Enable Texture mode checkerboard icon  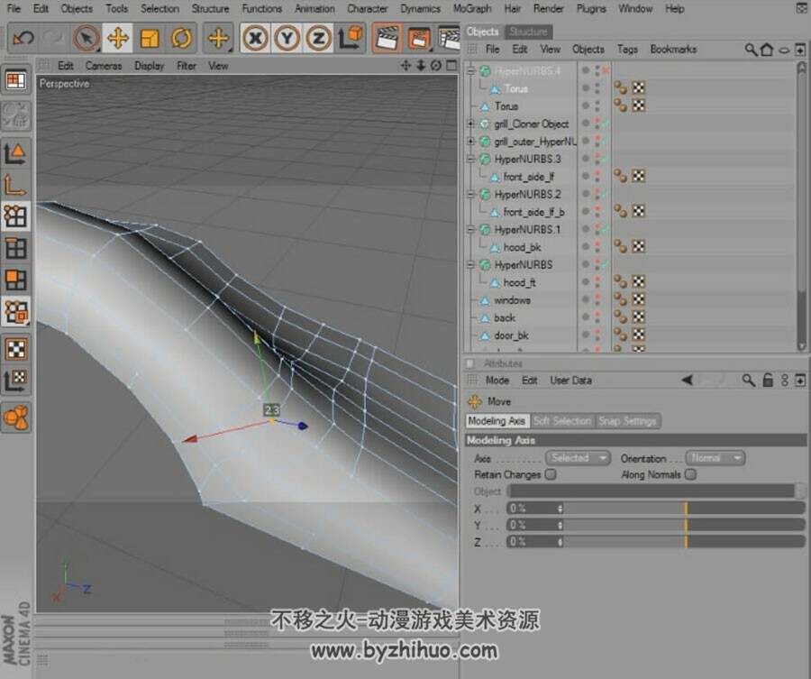click(15, 349)
